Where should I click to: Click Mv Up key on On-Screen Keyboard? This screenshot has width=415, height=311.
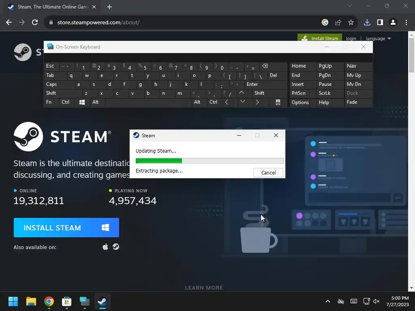click(x=358, y=75)
